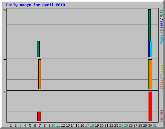The height and width of the screenshot is (129, 165).
Task: Click green day number 11 on the axis
Action: [x=58, y=125]
